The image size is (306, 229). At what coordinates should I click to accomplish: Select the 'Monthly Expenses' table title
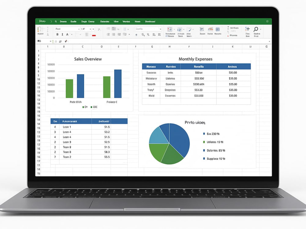(x=196, y=59)
